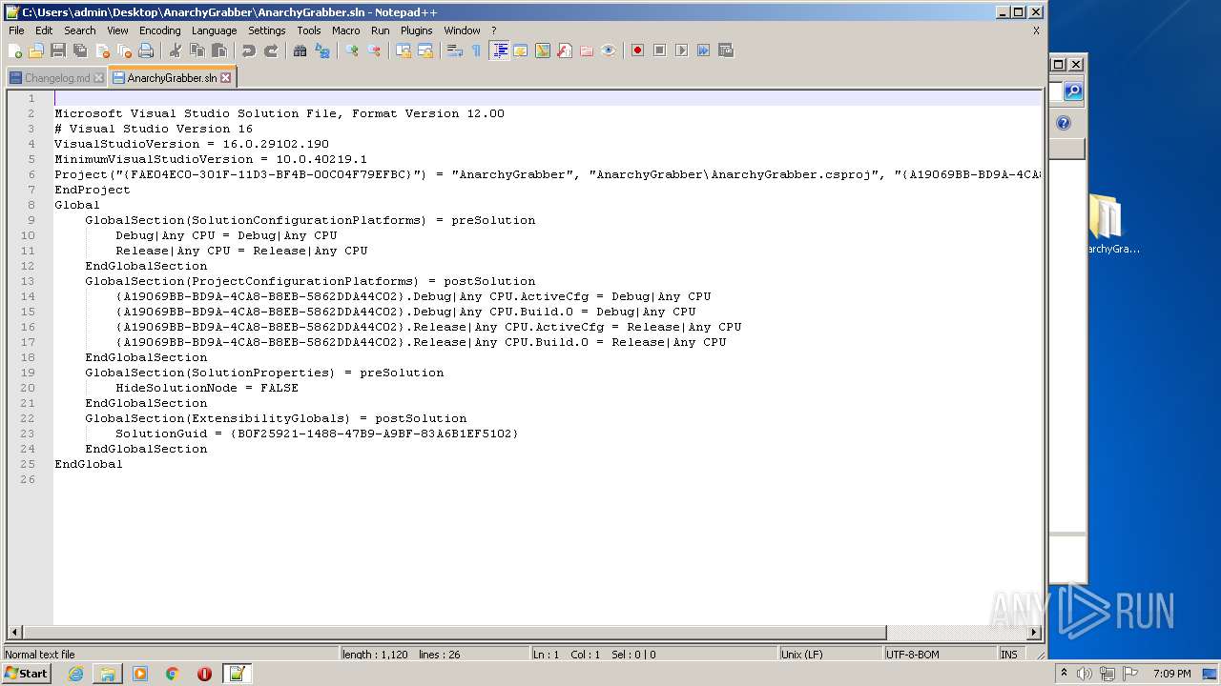Toggle the monitoring eye icon
The height and width of the screenshot is (686, 1221).
pyautogui.click(x=609, y=50)
